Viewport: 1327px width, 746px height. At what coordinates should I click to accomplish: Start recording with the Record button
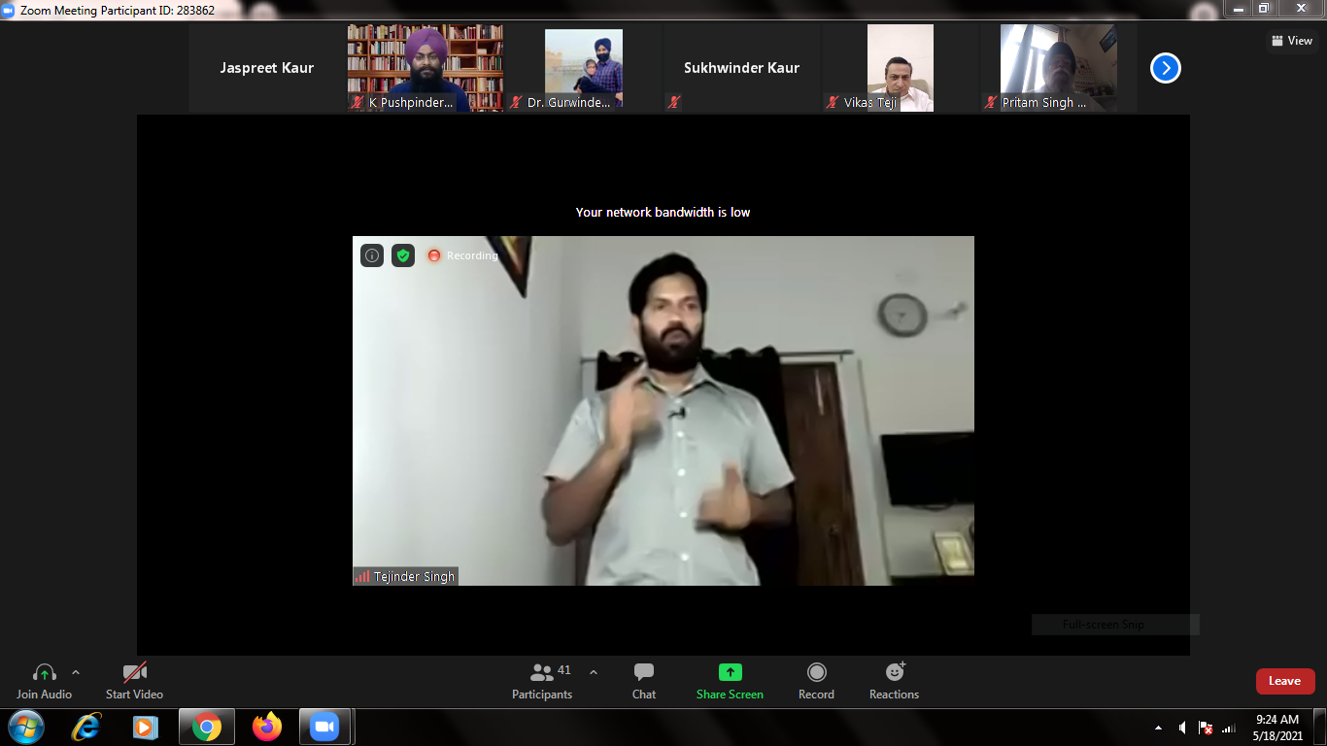pos(816,680)
